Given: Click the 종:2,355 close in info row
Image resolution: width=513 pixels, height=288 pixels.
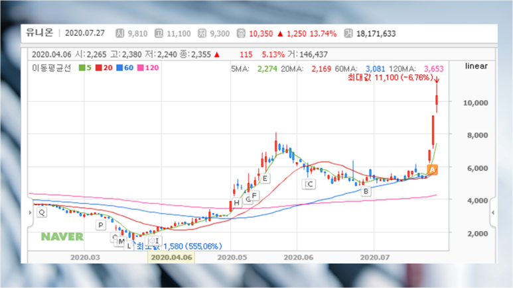Looking at the screenshot, I should click(x=195, y=54).
